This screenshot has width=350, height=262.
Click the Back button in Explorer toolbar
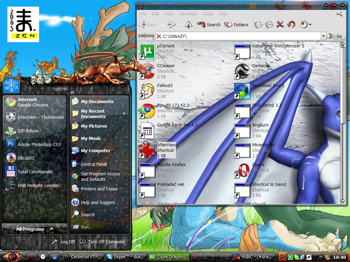click(x=147, y=25)
